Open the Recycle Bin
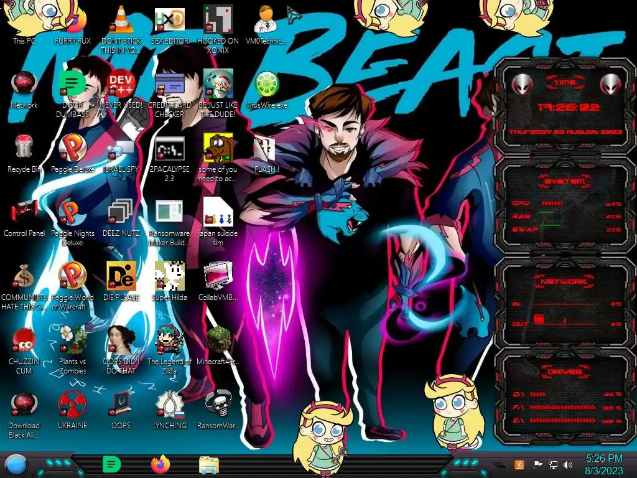Image resolution: width=637 pixels, height=478 pixels. pos(24,154)
